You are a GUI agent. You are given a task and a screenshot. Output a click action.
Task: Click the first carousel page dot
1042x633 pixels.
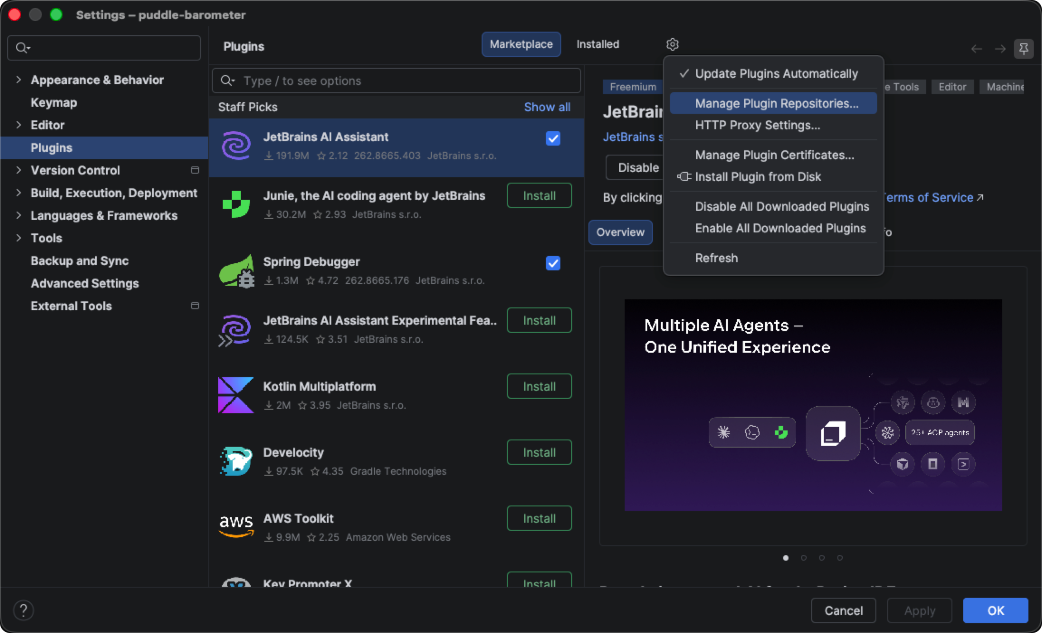coord(785,558)
